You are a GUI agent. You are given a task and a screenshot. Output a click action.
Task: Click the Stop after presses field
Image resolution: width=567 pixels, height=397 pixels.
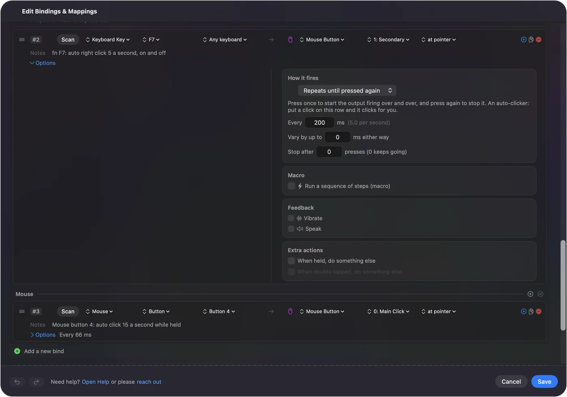[329, 152]
